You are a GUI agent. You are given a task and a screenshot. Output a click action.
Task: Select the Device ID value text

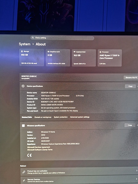(x=57, y=102)
